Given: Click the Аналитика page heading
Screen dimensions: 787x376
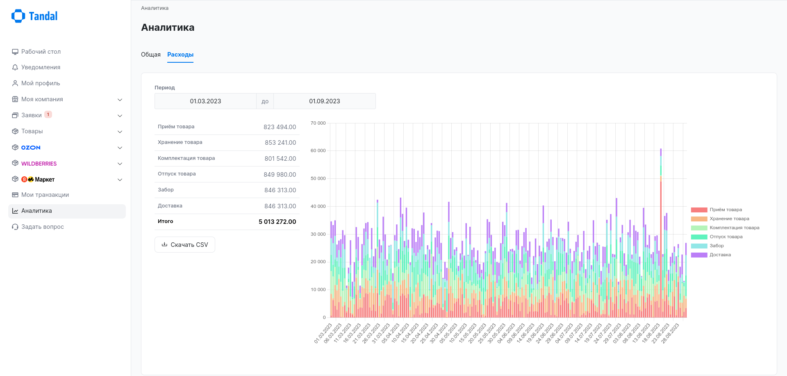Looking at the screenshot, I should click(168, 27).
